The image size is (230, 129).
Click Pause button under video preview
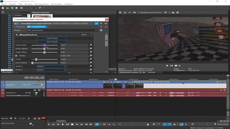(x=171, y=66)
